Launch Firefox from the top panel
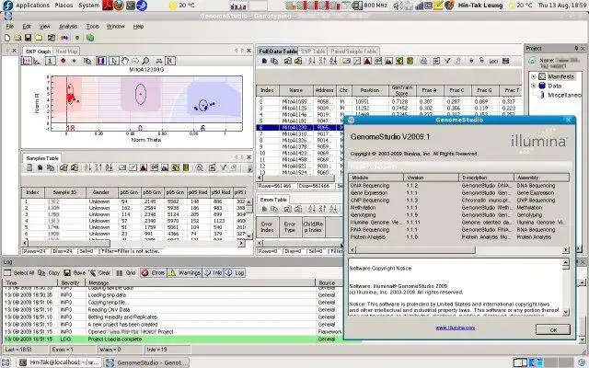 [119, 6]
